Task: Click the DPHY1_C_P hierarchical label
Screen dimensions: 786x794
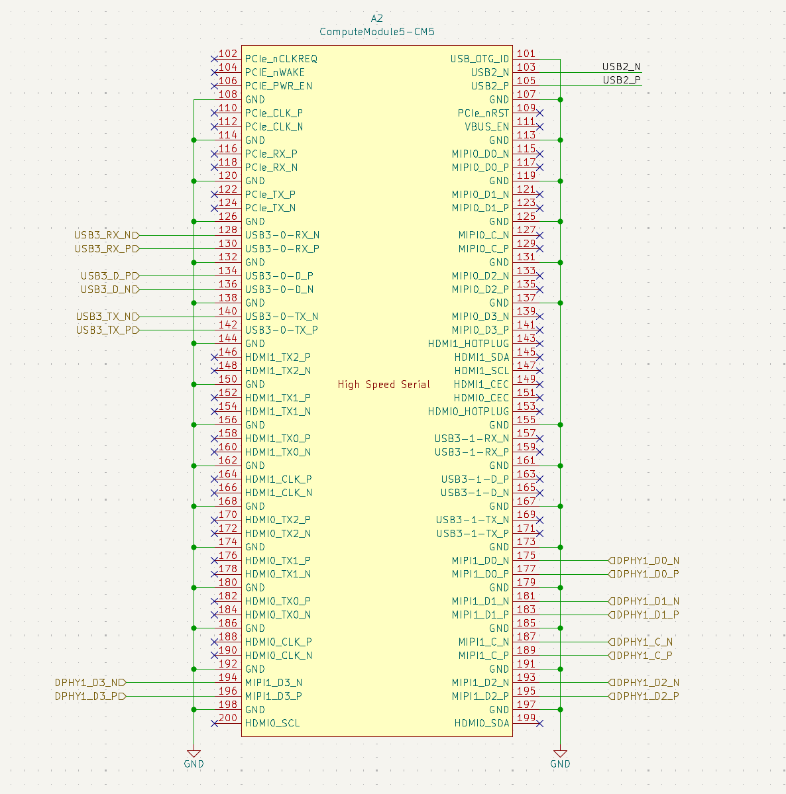Action: pos(641,655)
